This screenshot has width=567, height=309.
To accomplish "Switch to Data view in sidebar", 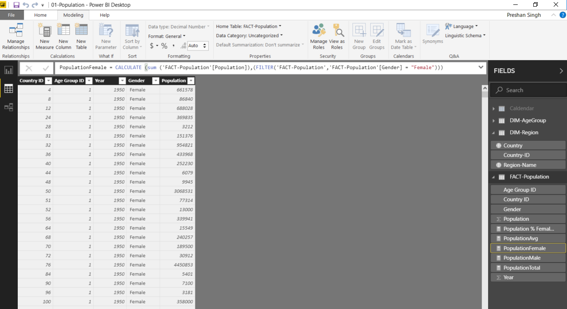I will [8, 89].
